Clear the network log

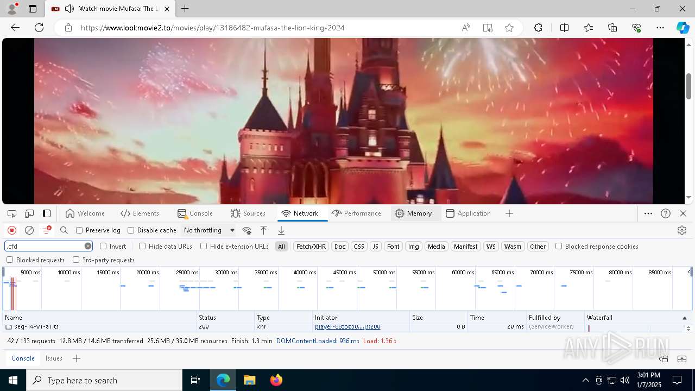point(29,230)
